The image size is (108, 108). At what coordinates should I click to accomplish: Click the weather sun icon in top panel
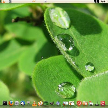coord(104,1)
